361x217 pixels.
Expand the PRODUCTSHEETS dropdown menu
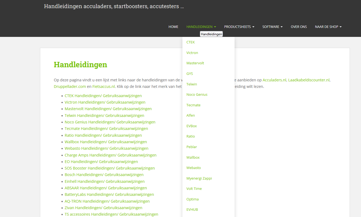tap(239, 27)
